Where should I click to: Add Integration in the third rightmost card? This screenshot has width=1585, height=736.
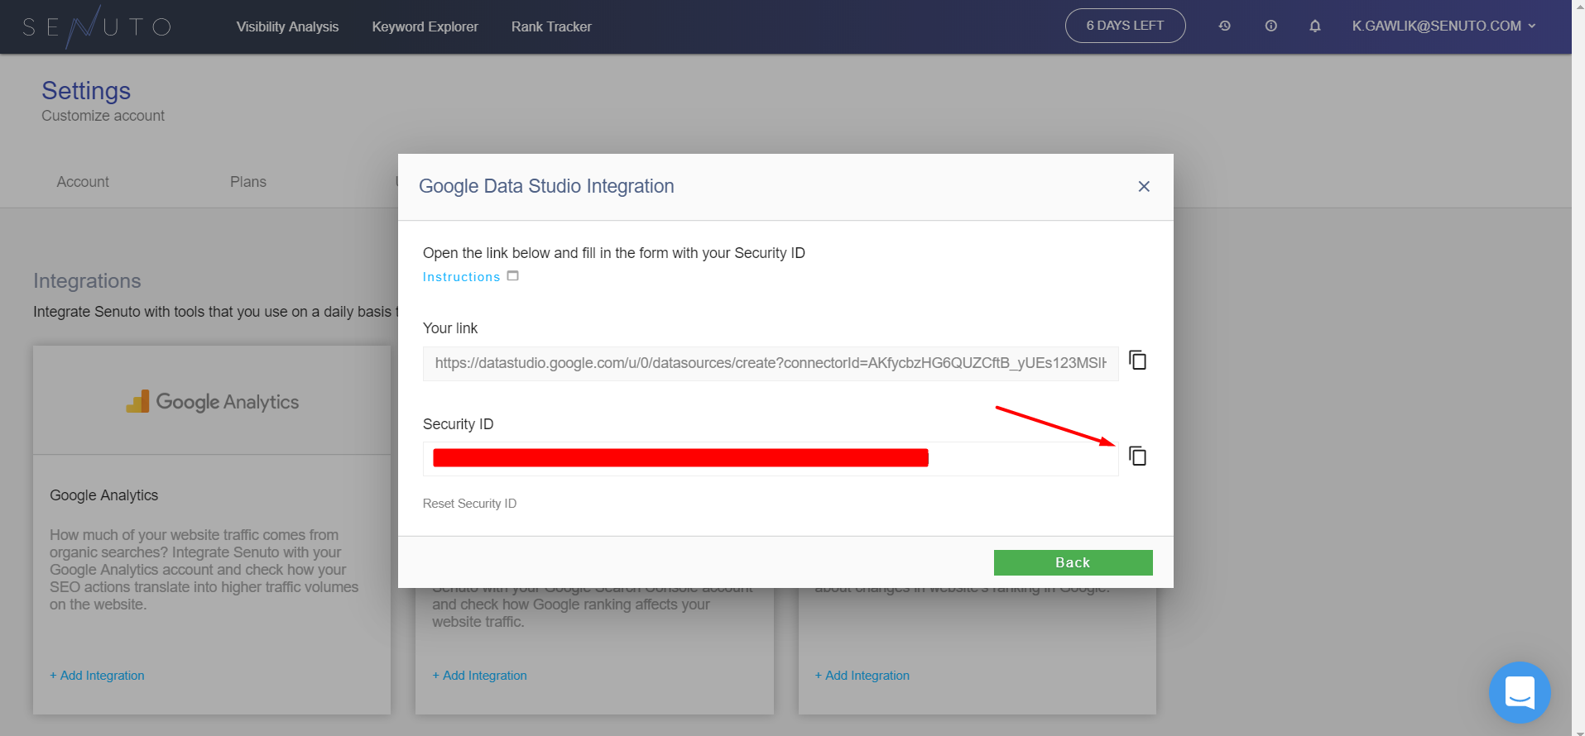click(x=862, y=676)
